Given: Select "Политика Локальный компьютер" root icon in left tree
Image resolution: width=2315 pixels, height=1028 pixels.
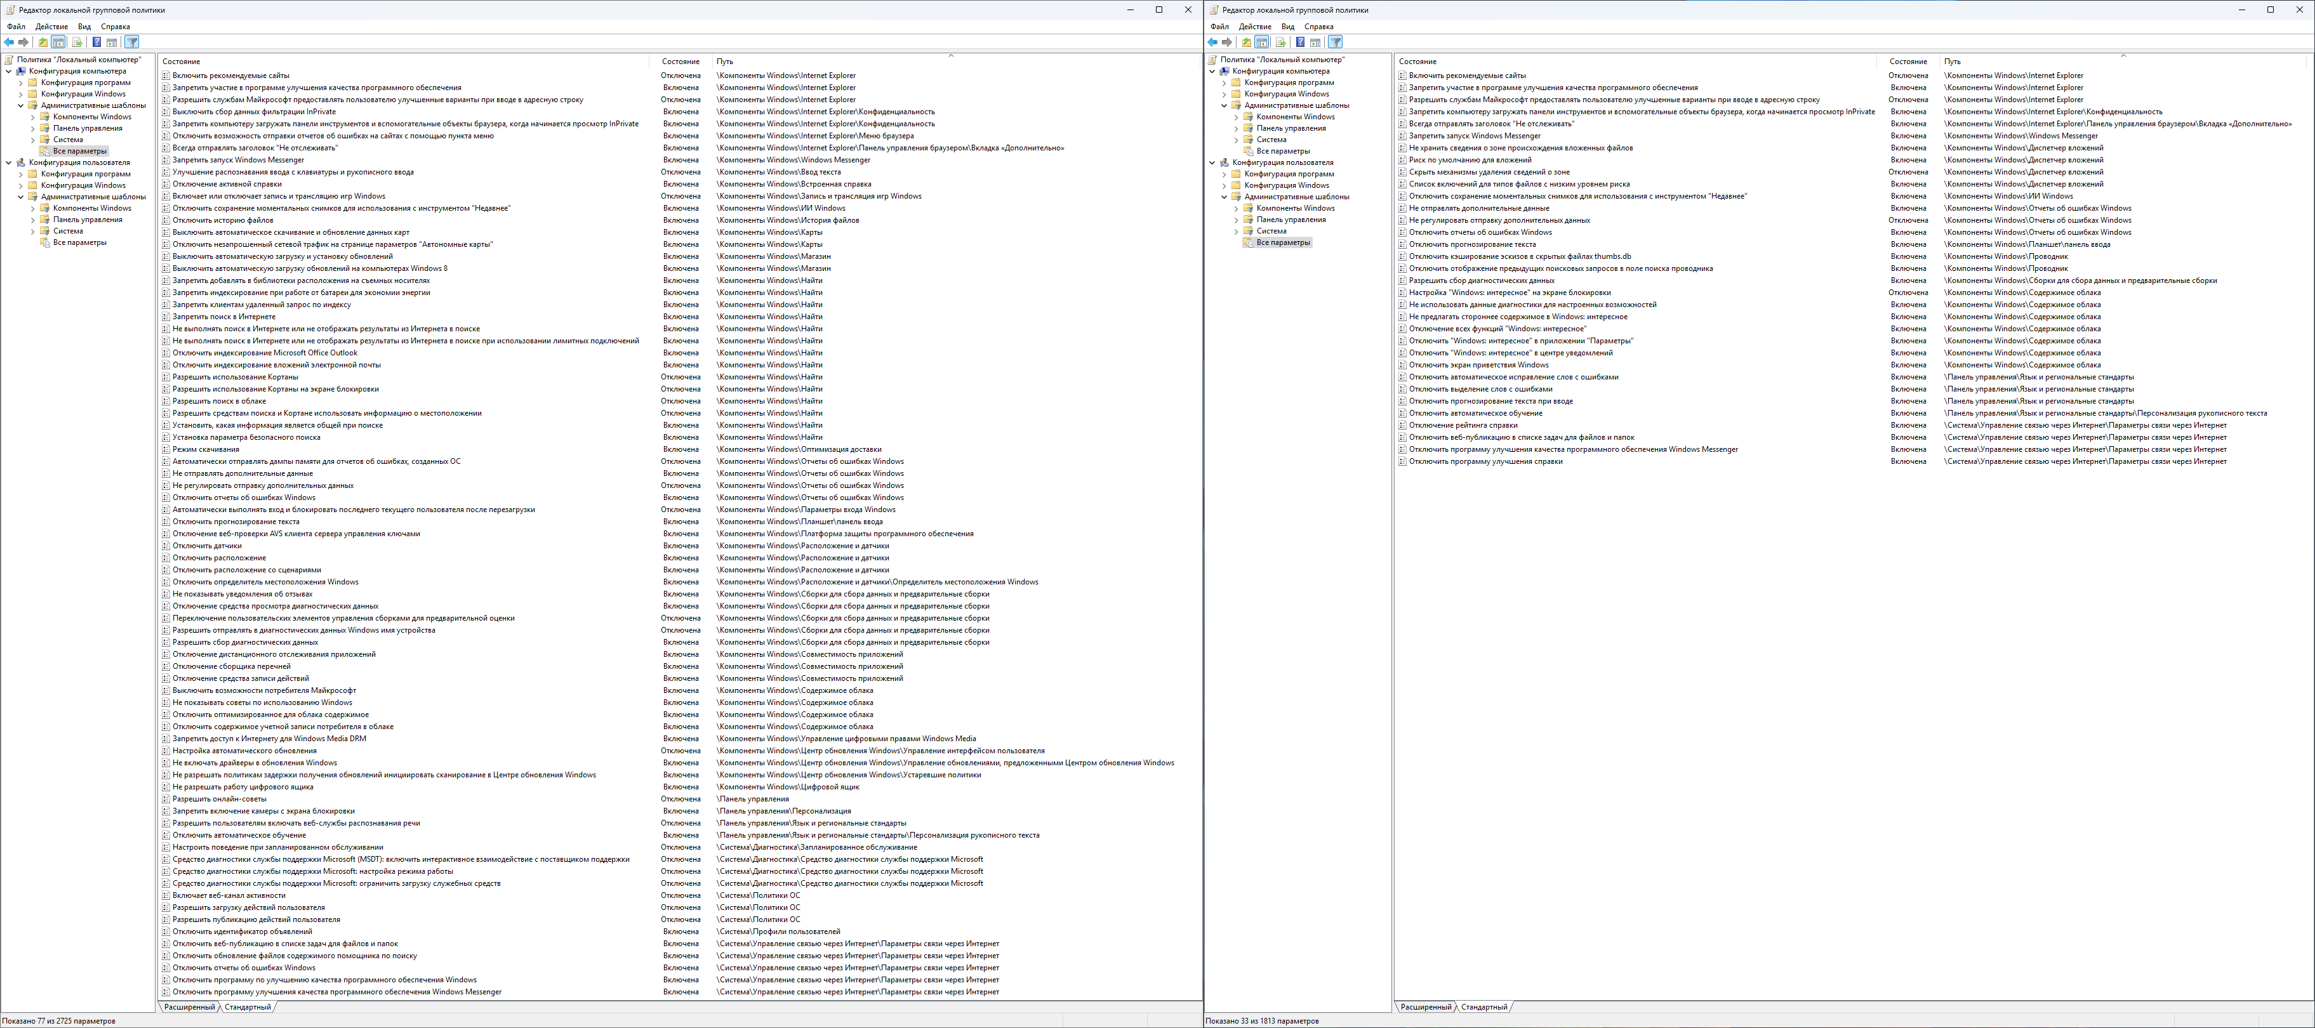Looking at the screenshot, I should [x=9, y=59].
